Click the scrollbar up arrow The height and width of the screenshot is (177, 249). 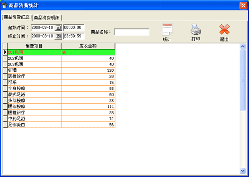pos(243,47)
